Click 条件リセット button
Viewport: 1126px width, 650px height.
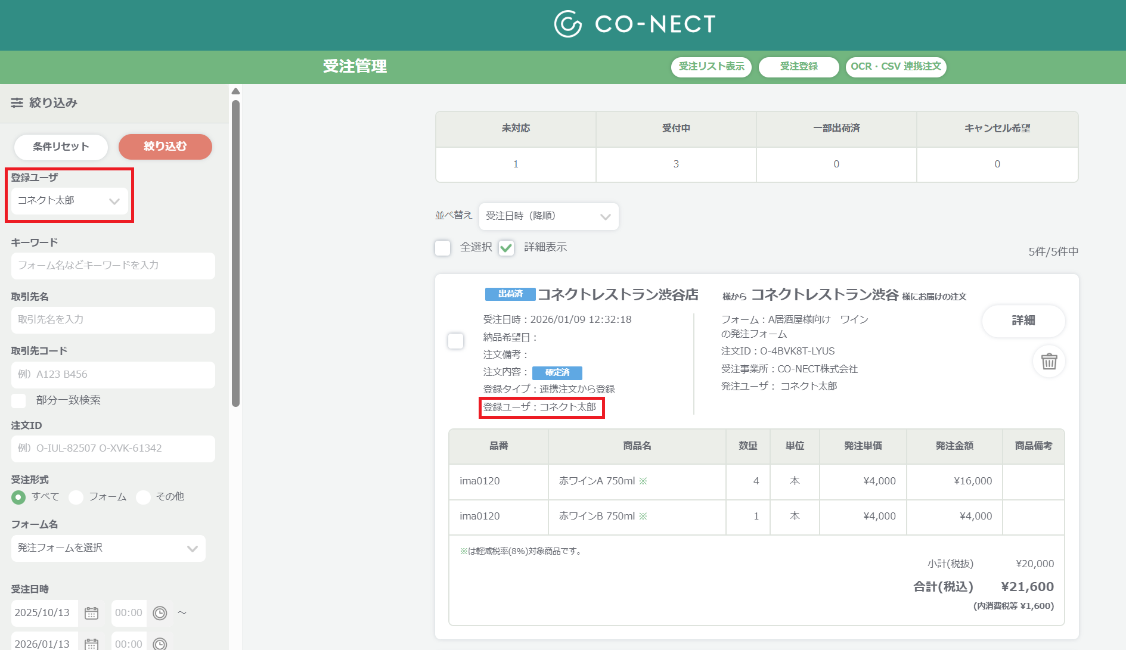tap(61, 147)
